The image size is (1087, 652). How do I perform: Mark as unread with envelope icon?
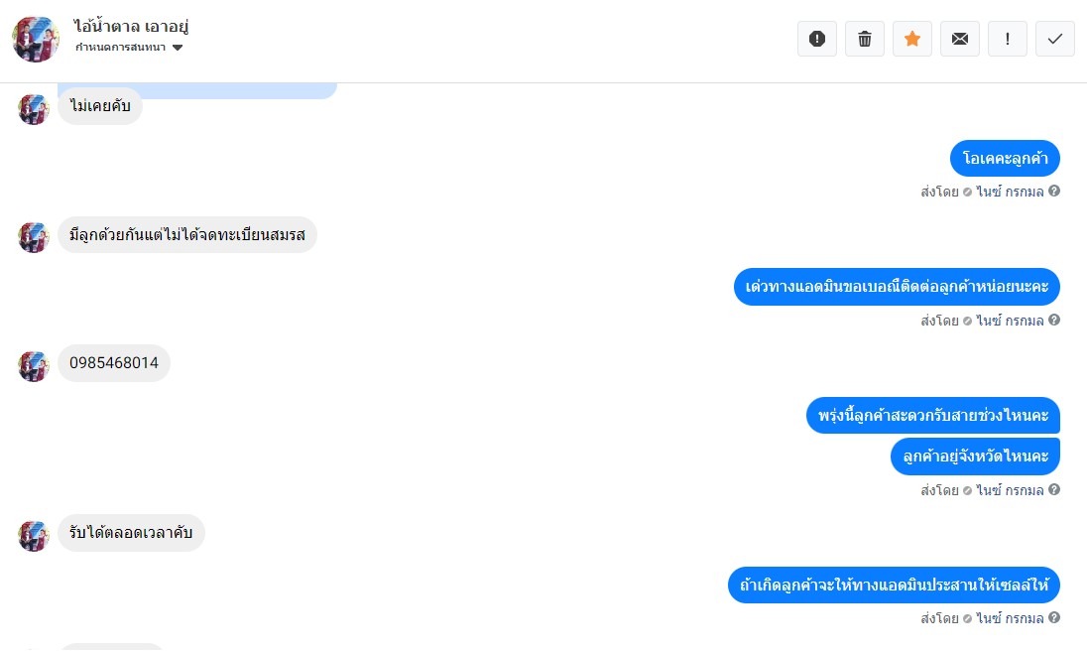pyautogui.click(x=960, y=39)
